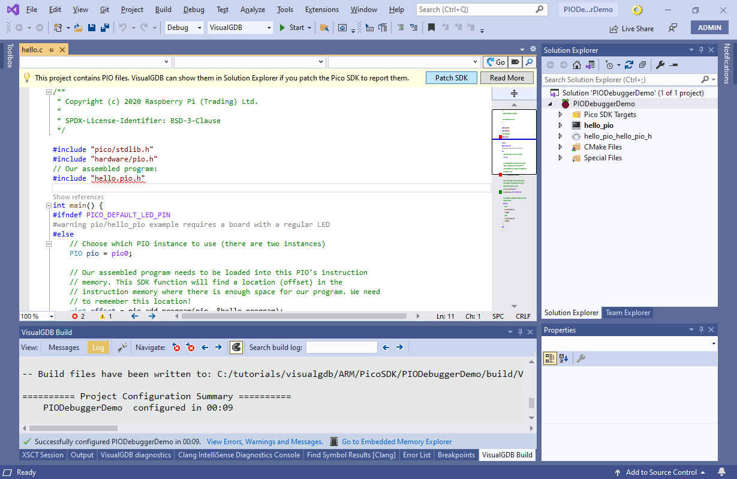Click the color palette icon in the build toolbar
The width and height of the screenshot is (737, 479).
(236, 347)
